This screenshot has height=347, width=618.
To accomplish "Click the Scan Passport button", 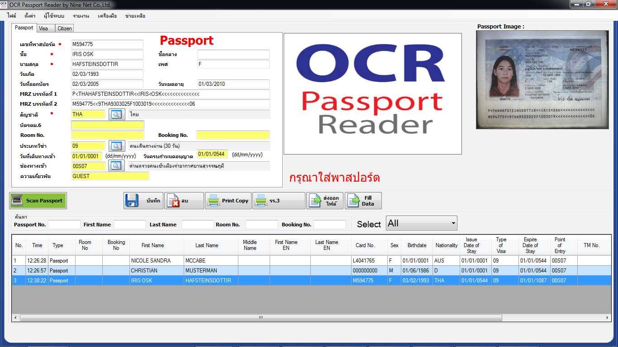I will pos(38,201).
